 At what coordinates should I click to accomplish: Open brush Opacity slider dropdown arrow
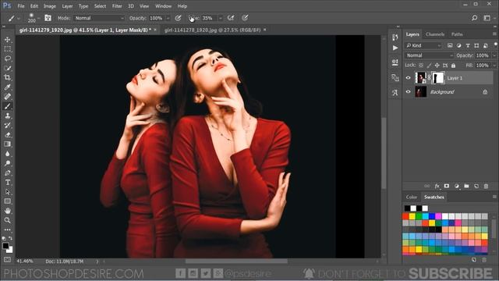pyautogui.click(x=168, y=18)
